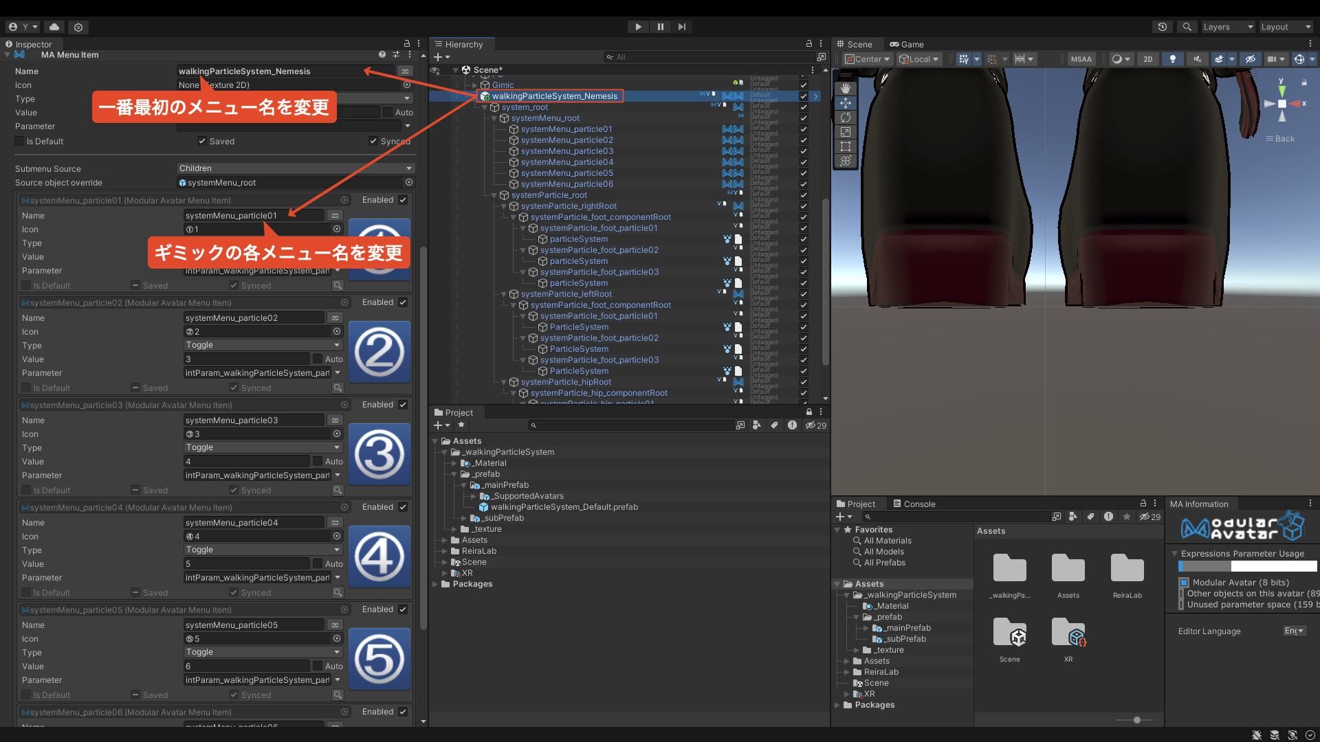Toggle 2D view mode in Scene

1147,59
